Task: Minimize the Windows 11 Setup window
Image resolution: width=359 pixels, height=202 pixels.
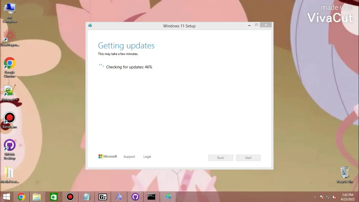Action: [x=249, y=25]
